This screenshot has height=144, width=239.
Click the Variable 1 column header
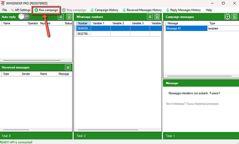pos(101,23)
